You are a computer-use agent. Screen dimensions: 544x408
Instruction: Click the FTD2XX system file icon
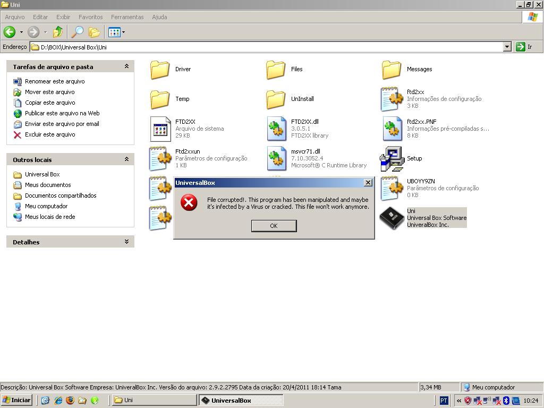tap(160, 129)
